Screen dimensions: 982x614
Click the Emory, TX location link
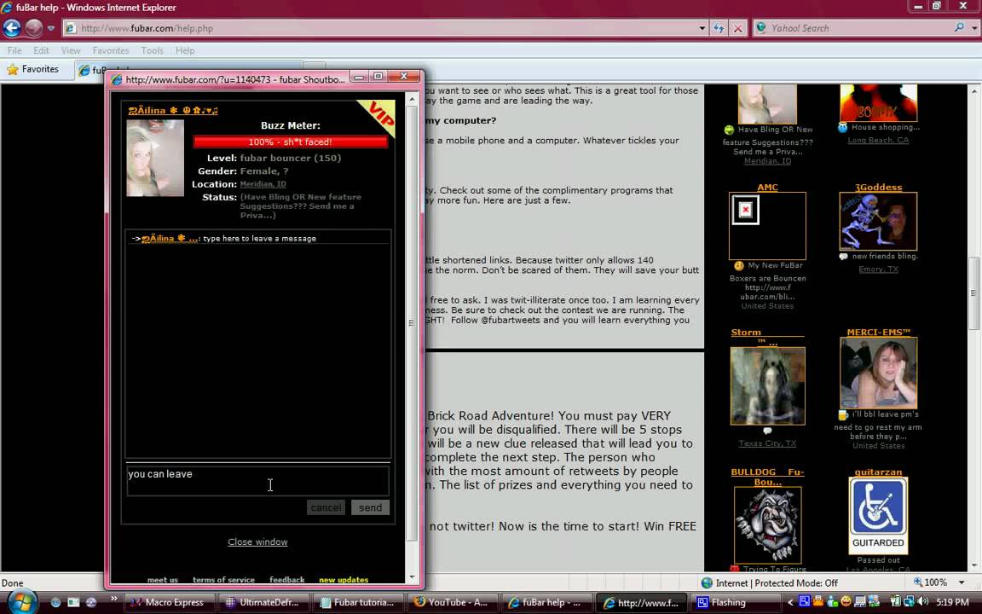(878, 269)
